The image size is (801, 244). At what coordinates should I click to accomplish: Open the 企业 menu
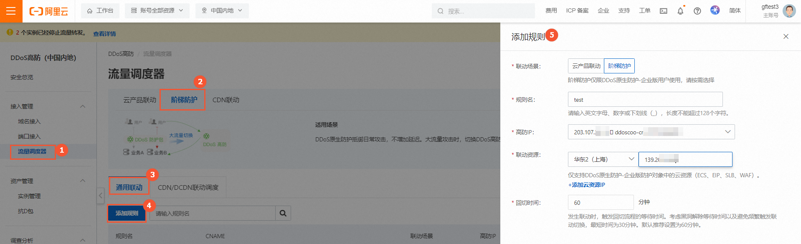(603, 11)
